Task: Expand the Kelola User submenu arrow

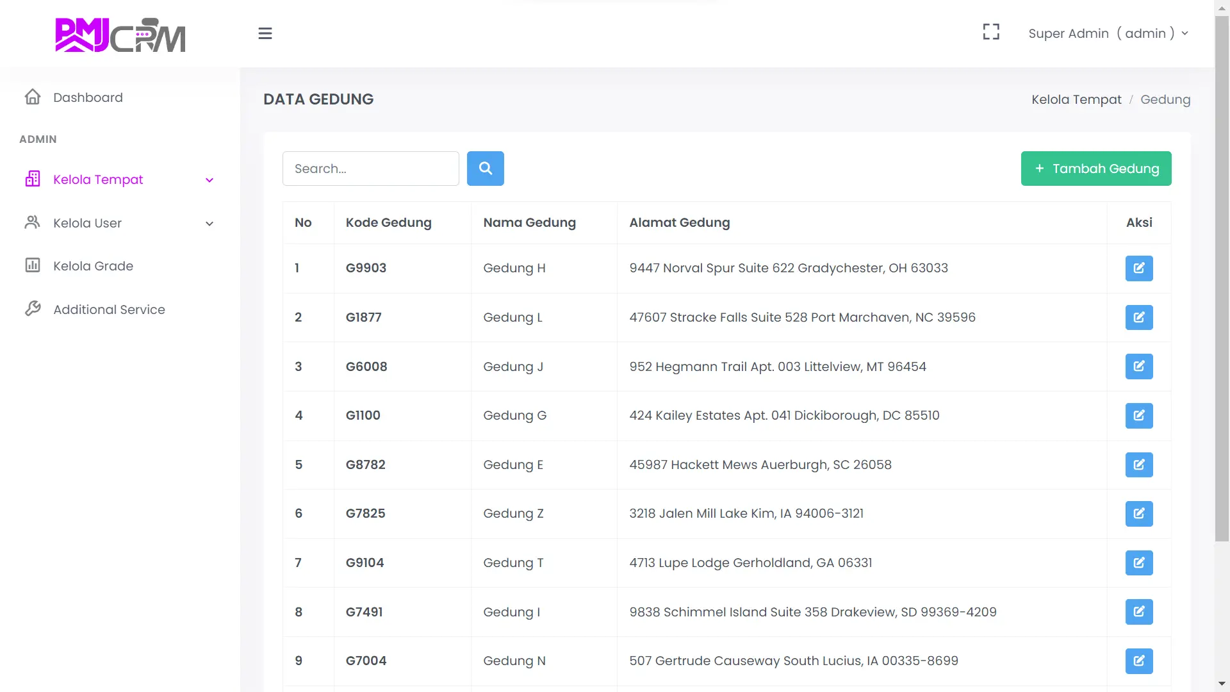Action: (x=209, y=224)
